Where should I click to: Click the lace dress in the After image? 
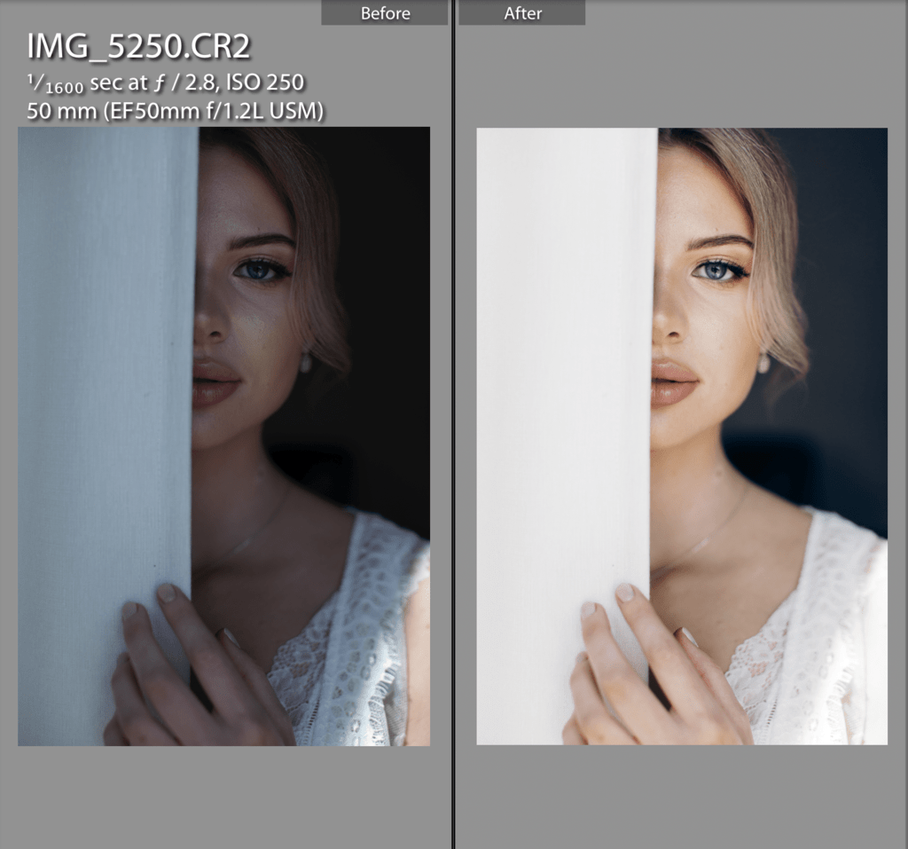tap(798, 639)
